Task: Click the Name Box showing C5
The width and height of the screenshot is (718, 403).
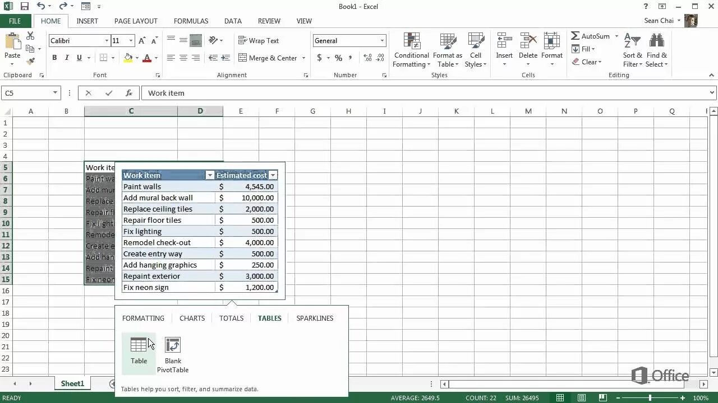Action: click(x=31, y=93)
